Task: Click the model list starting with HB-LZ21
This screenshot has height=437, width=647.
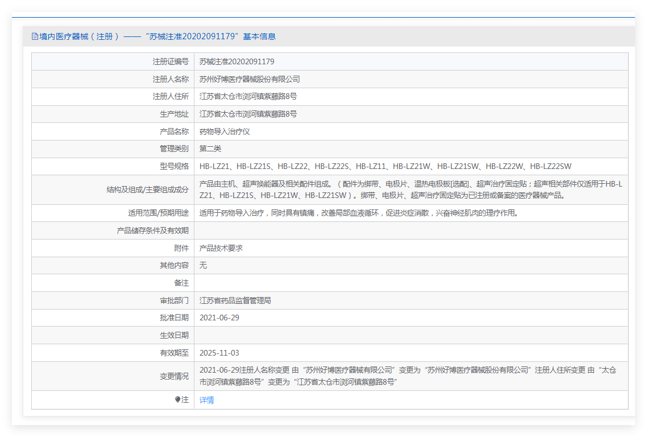Action: tap(385, 166)
